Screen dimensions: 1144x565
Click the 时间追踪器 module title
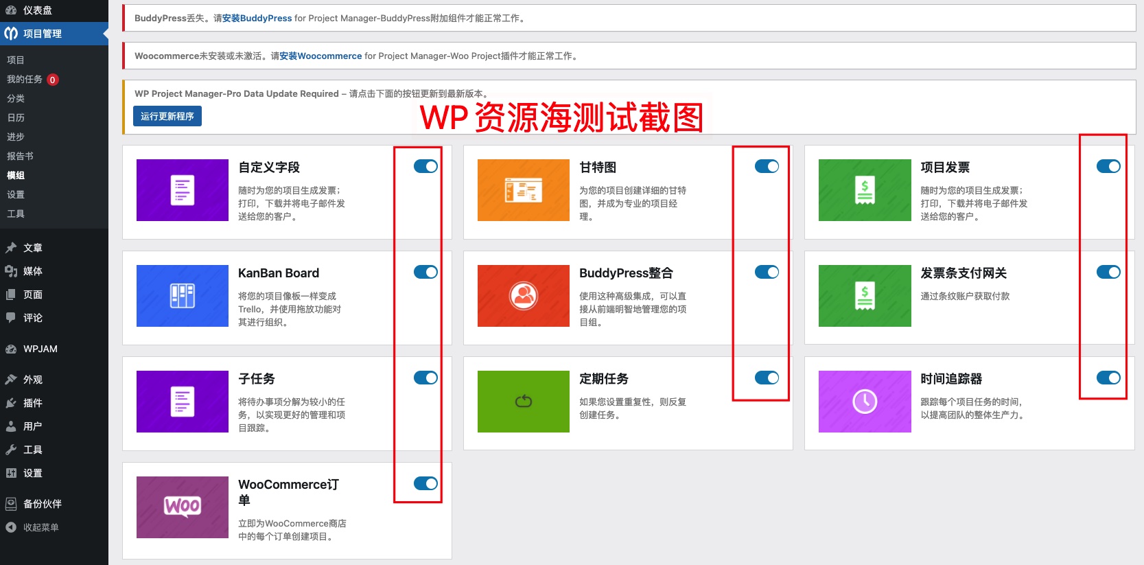951,379
